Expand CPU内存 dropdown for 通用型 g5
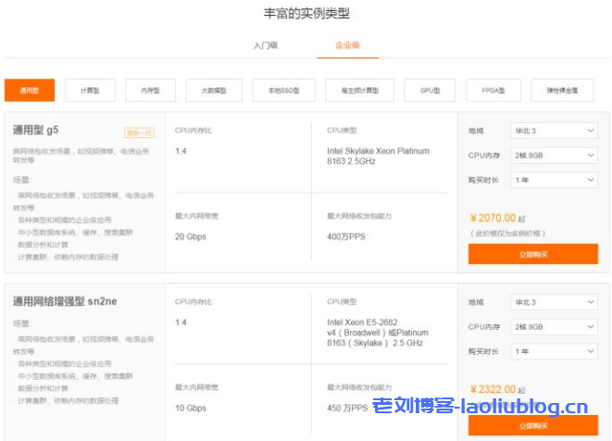This screenshot has height=441, width=612. click(554, 156)
